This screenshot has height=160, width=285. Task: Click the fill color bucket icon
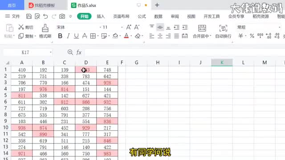[x=115, y=36]
